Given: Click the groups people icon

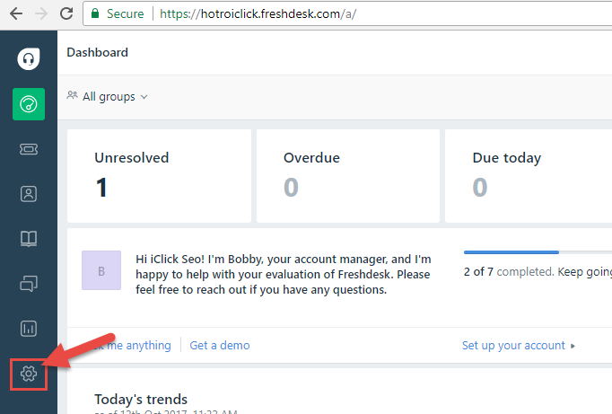Looking at the screenshot, I should (x=72, y=95).
